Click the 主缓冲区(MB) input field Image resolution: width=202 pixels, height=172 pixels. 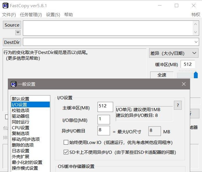[105, 107]
